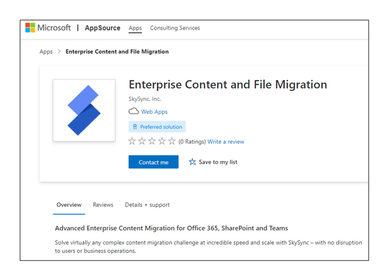This screenshot has width=391, height=270.
Task: Select the Apps navigation tab
Action: pos(135,28)
